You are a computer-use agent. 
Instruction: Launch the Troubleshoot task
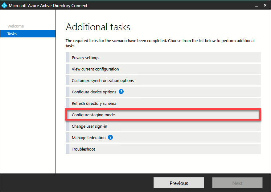coord(84,149)
